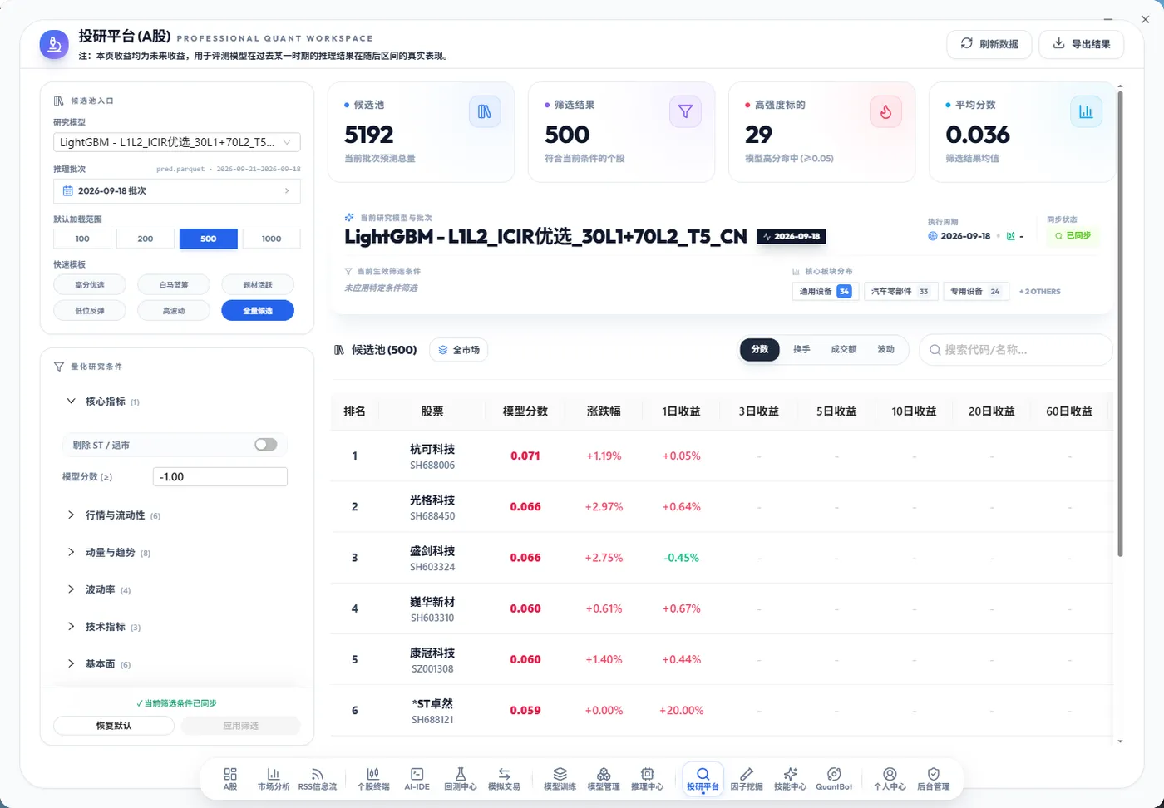Open 模型管理 dock icon
This screenshot has width=1164, height=808.
point(604,779)
